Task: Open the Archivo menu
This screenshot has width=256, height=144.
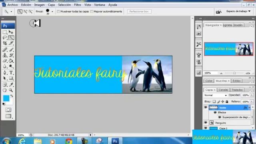Action: [x=12, y=5]
